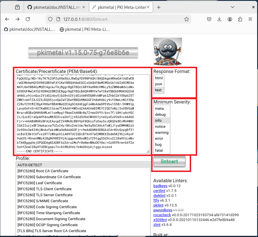Click the browser Back arrow icon
The image size is (258, 237).
coord(7,19)
